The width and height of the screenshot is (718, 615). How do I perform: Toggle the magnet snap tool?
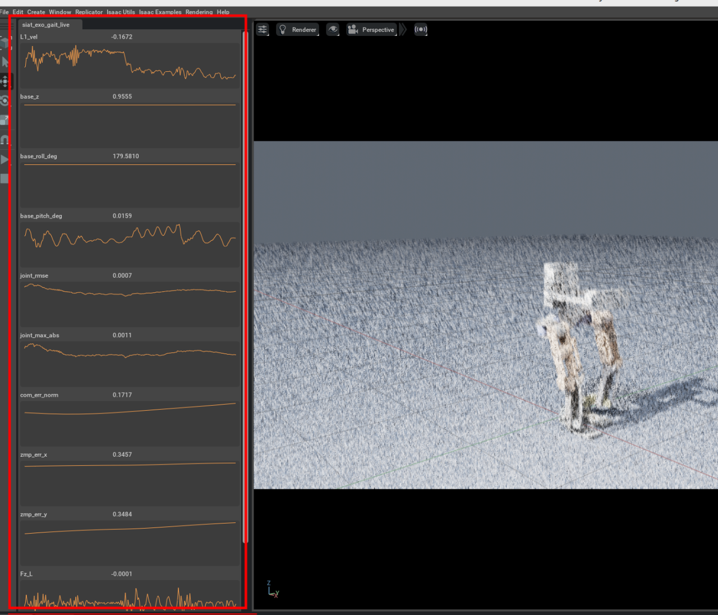point(4,140)
